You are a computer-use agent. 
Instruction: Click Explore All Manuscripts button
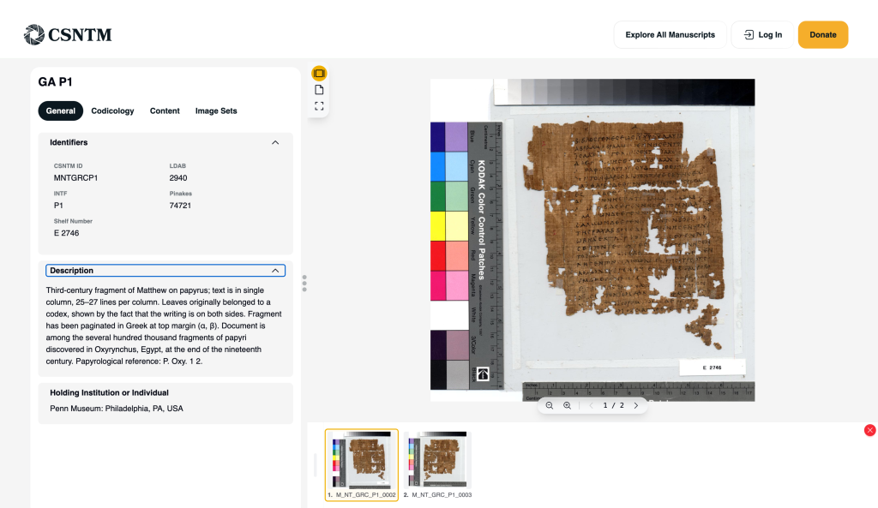pos(670,34)
